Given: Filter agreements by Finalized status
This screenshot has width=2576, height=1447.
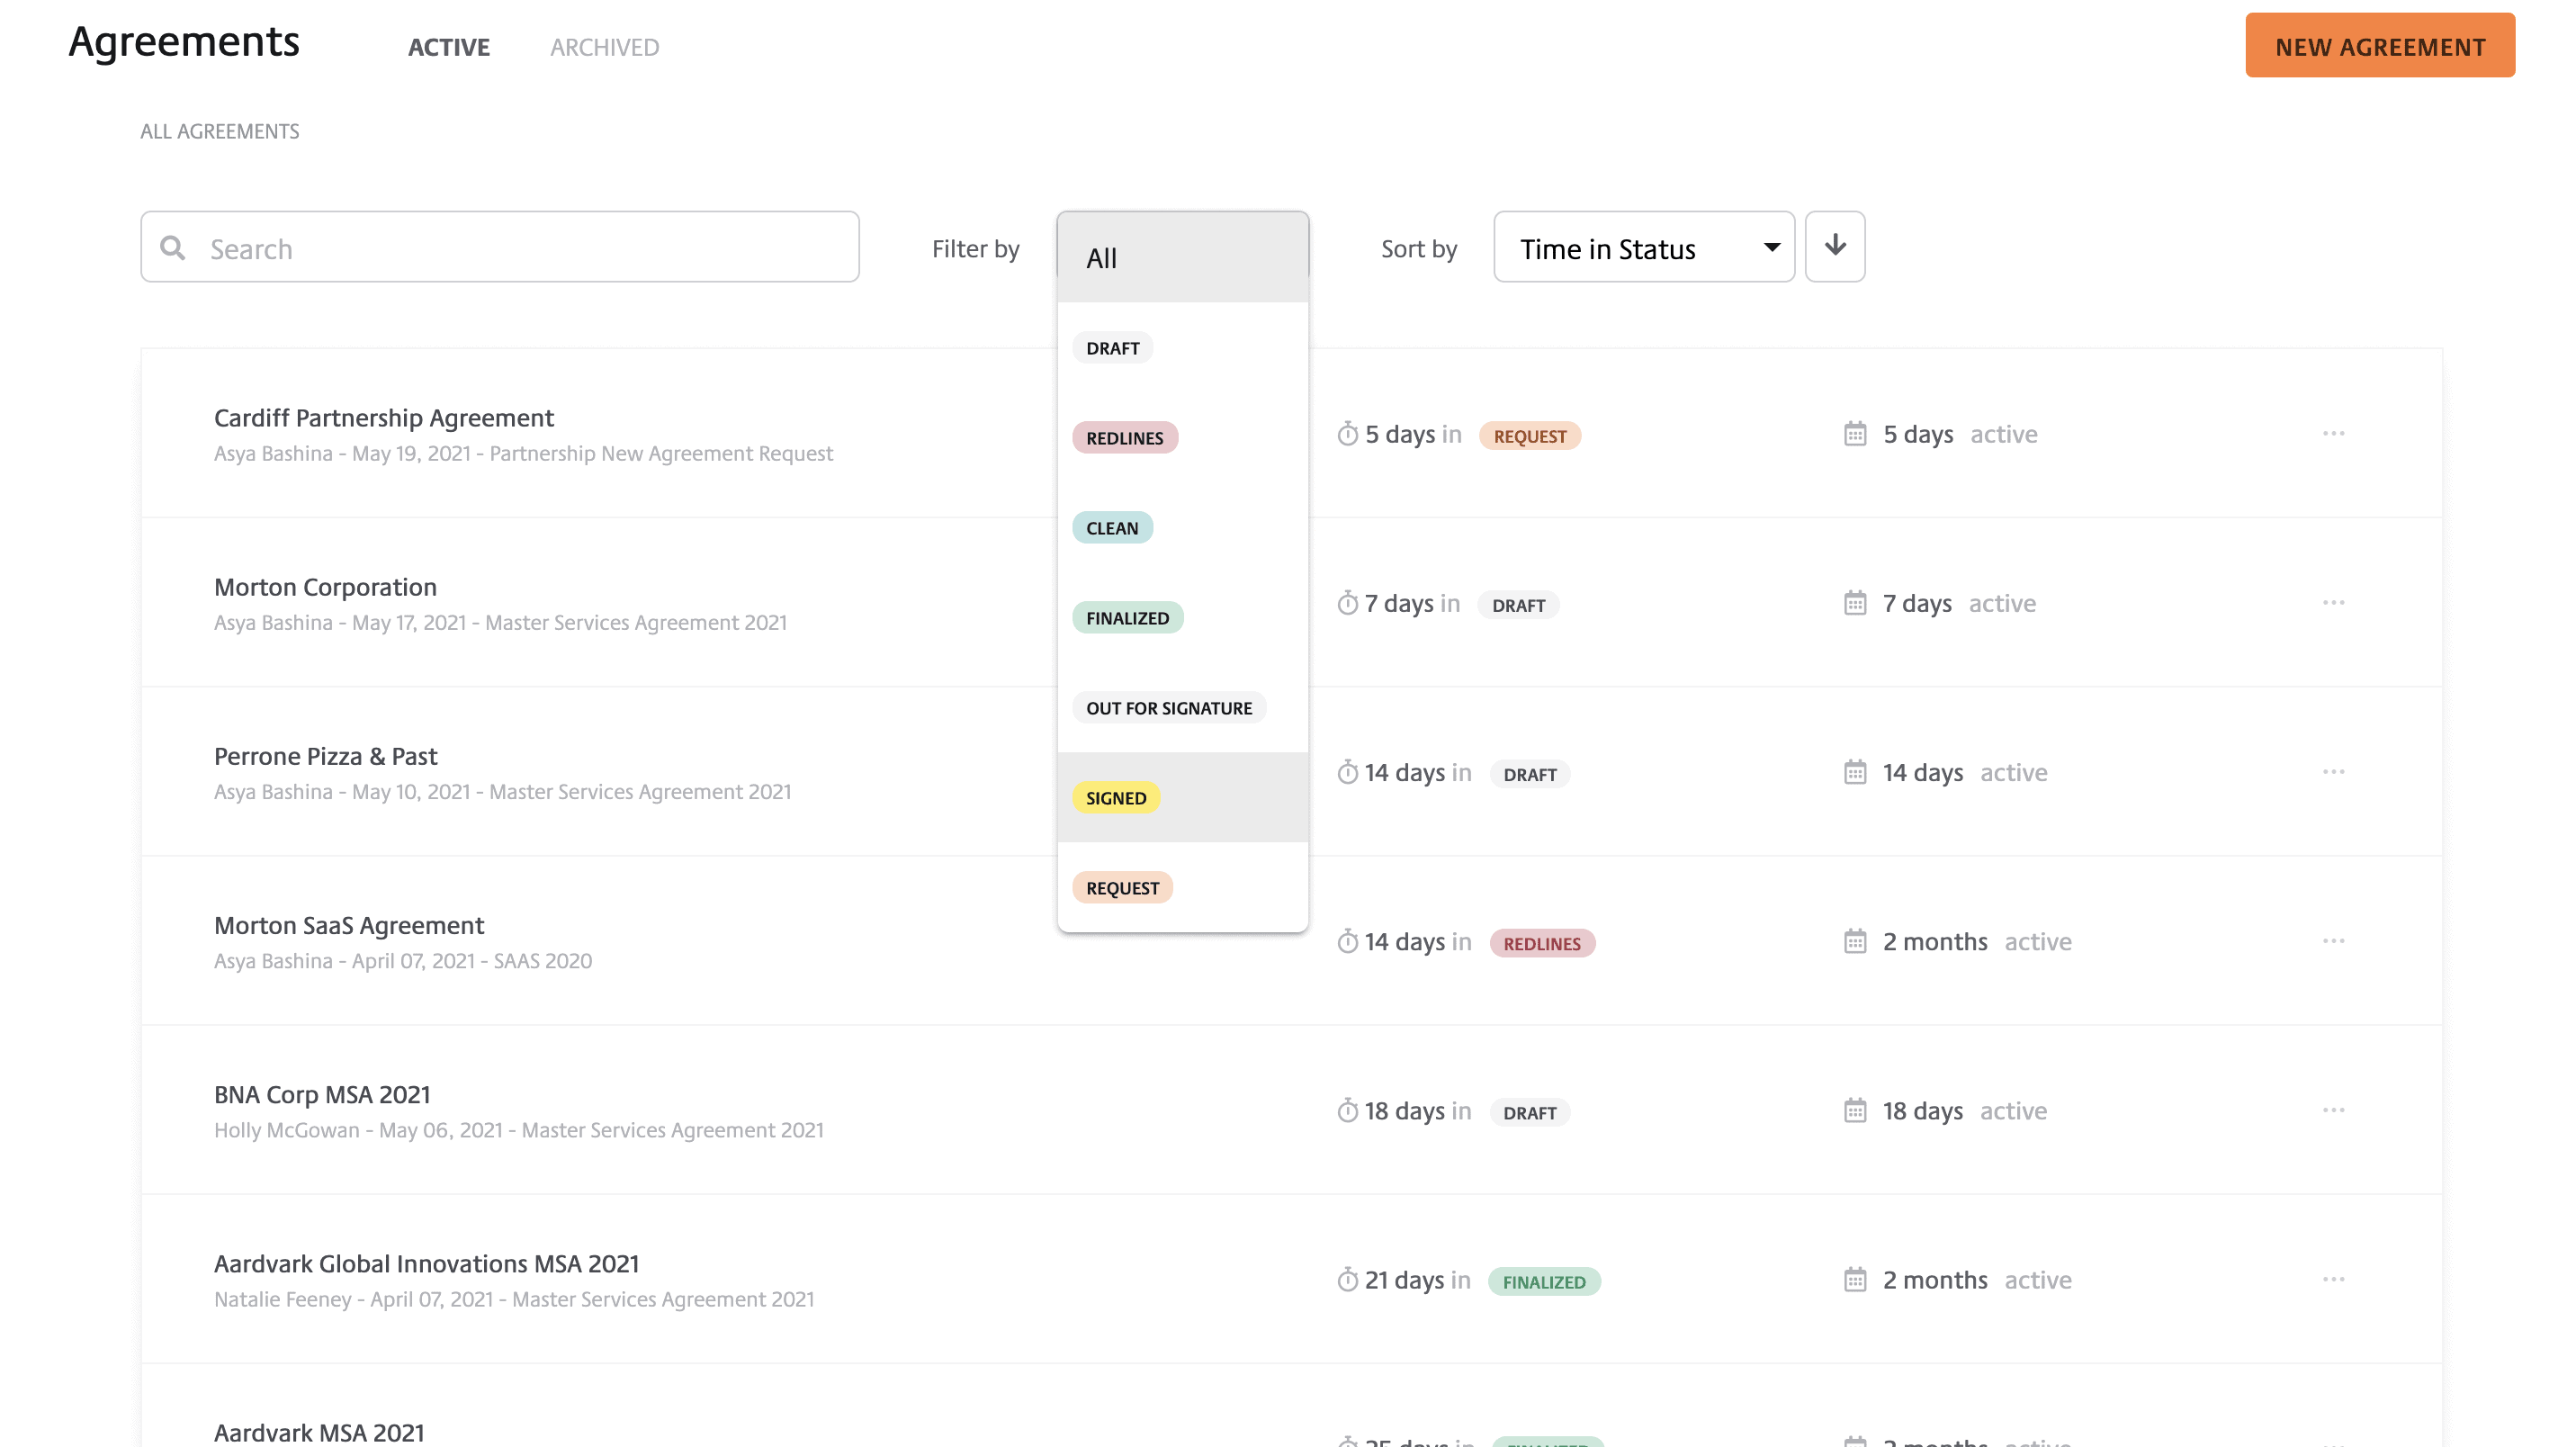Looking at the screenshot, I should pyautogui.click(x=1182, y=617).
